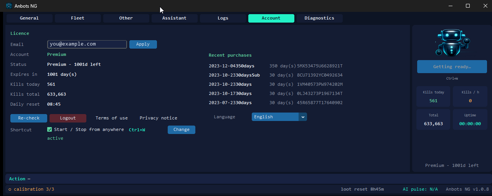Select the Account tab

(x=271, y=18)
